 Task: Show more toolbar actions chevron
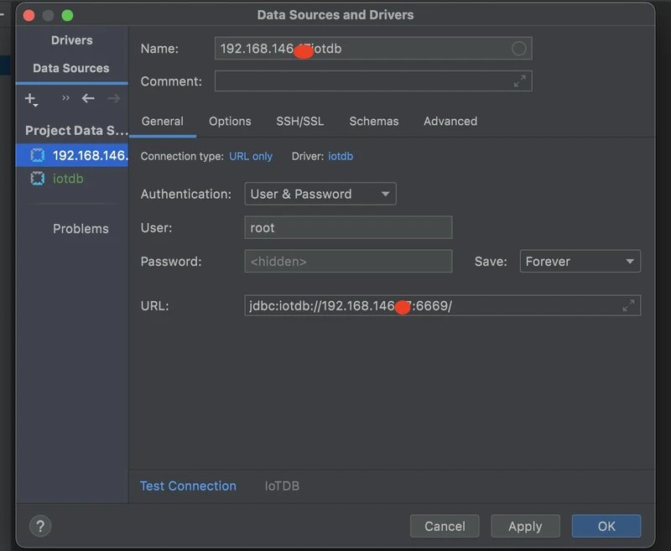coord(65,98)
